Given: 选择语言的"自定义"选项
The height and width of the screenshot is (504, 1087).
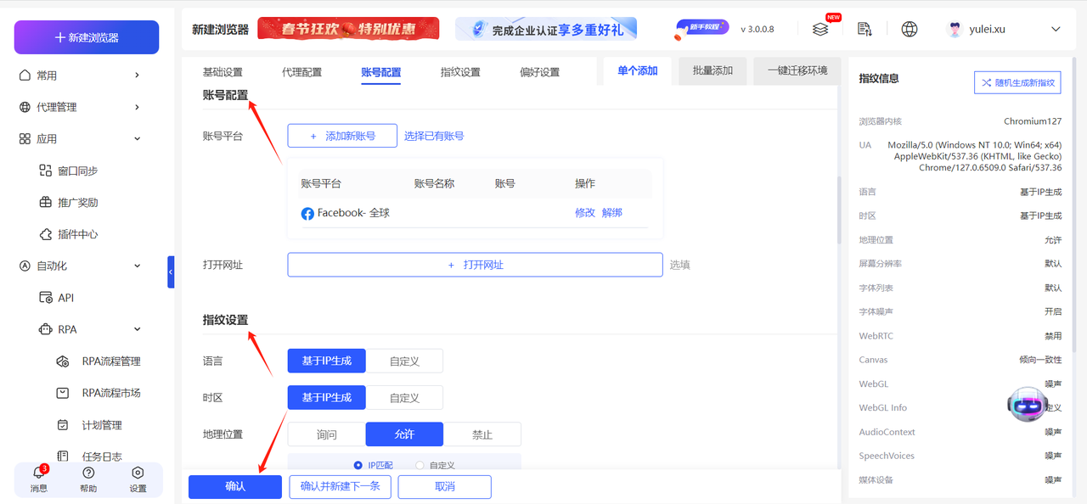Looking at the screenshot, I should coord(404,360).
